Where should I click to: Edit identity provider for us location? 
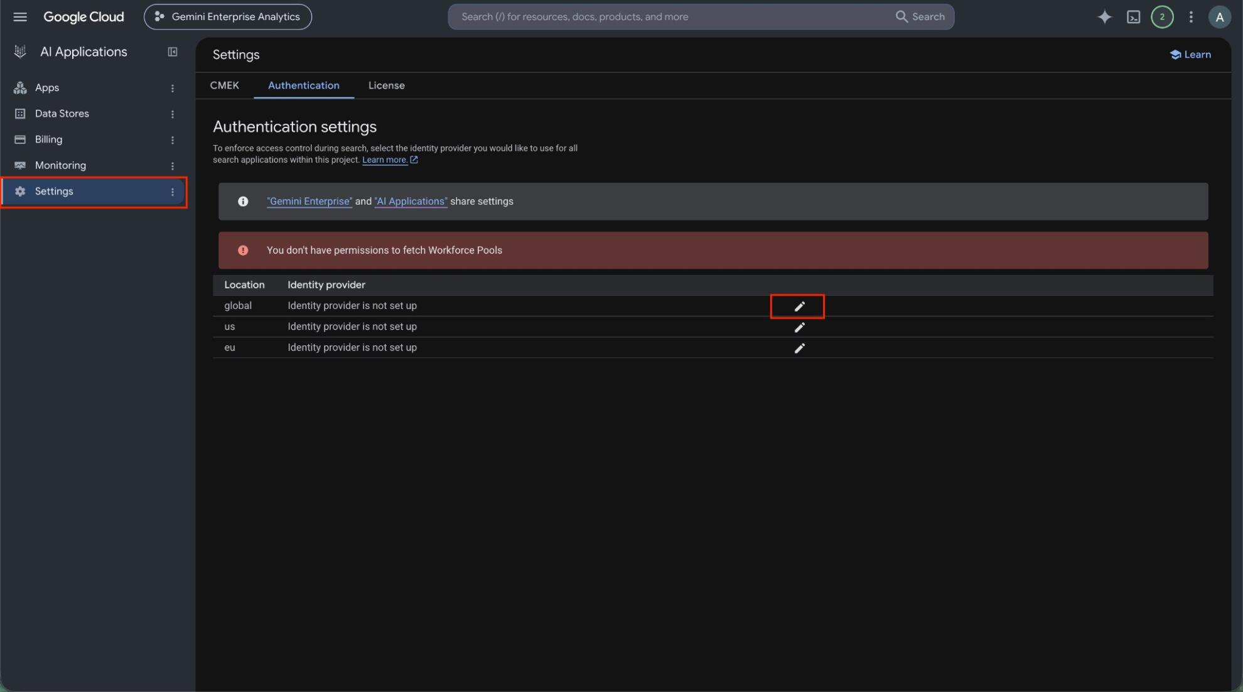(x=799, y=327)
